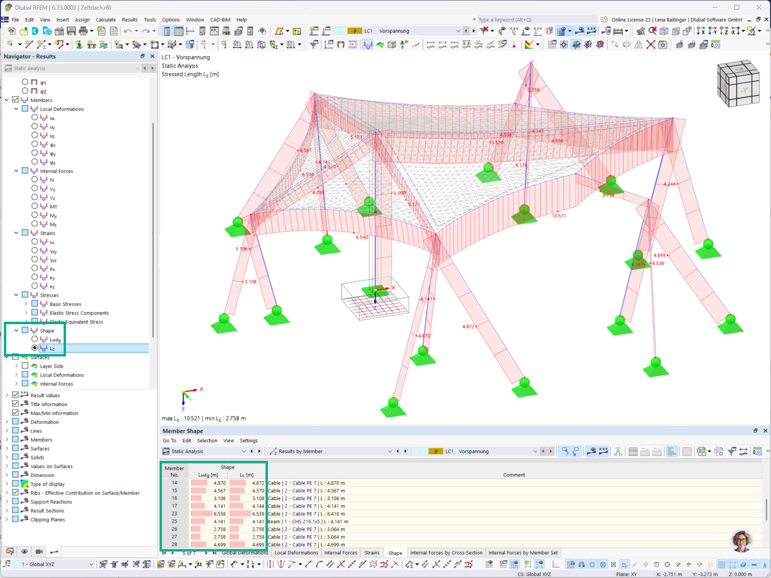Expand the Deformation display options
This screenshot has height=578, width=771.
pyautogui.click(x=7, y=421)
